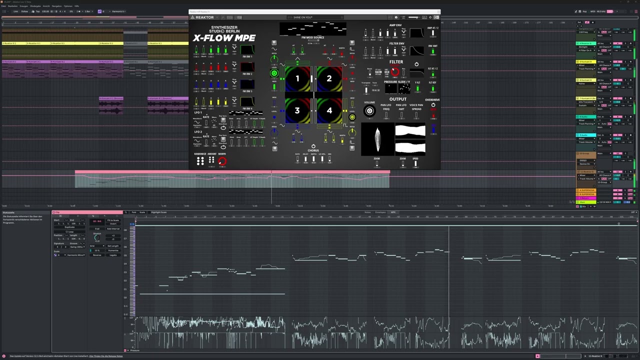Click the red FILTER cutoff knob

pyautogui.click(x=395, y=71)
